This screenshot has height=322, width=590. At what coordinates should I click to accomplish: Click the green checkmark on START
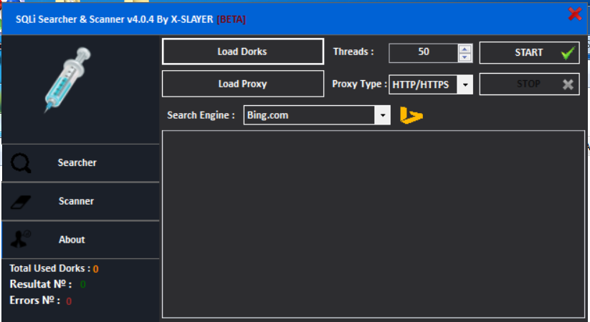(568, 53)
